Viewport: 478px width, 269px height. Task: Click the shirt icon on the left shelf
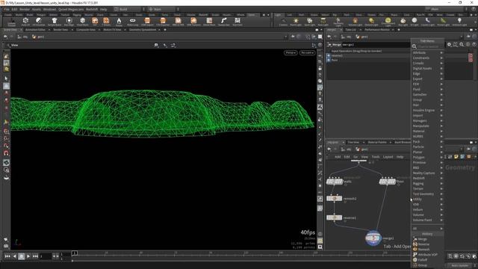(x=55, y=22)
